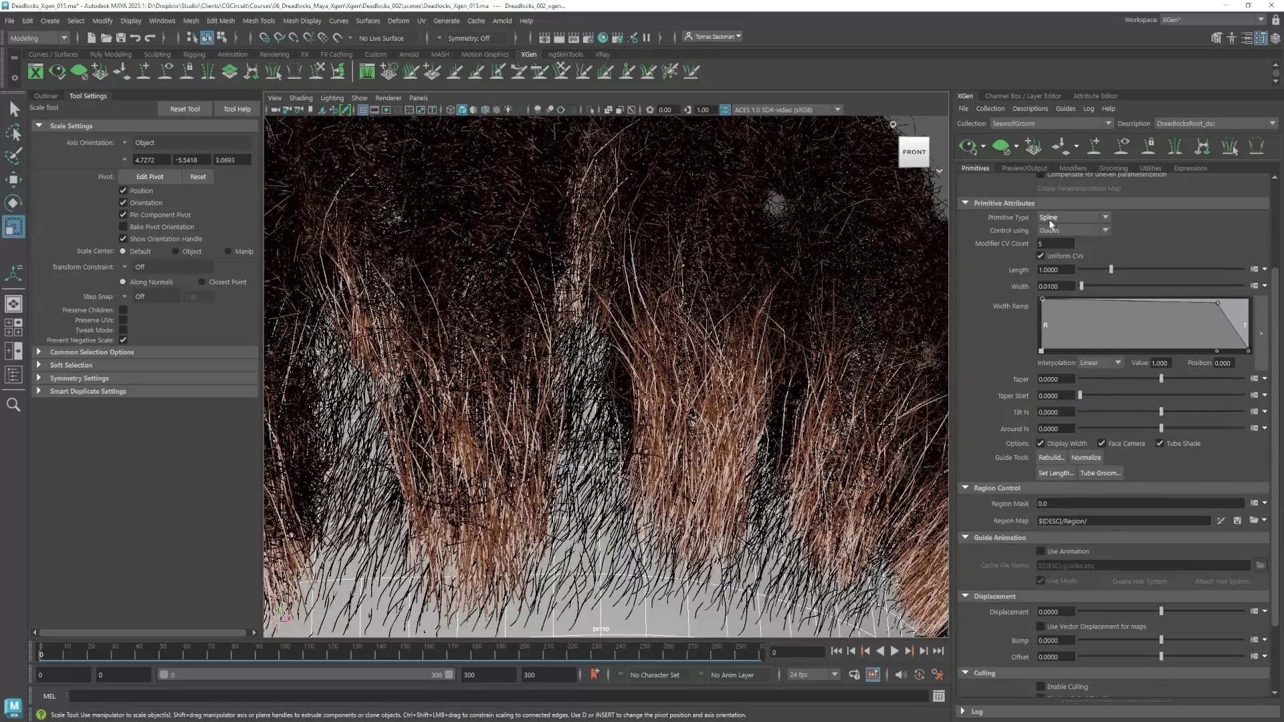Click the Reset Tool button
Viewport: 1284px width, 722px height.
pos(185,109)
